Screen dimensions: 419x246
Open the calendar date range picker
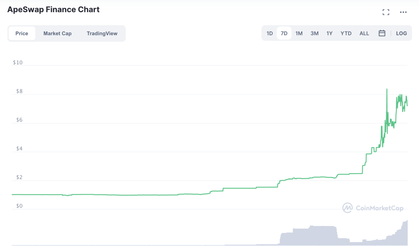pyautogui.click(x=382, y=33)
